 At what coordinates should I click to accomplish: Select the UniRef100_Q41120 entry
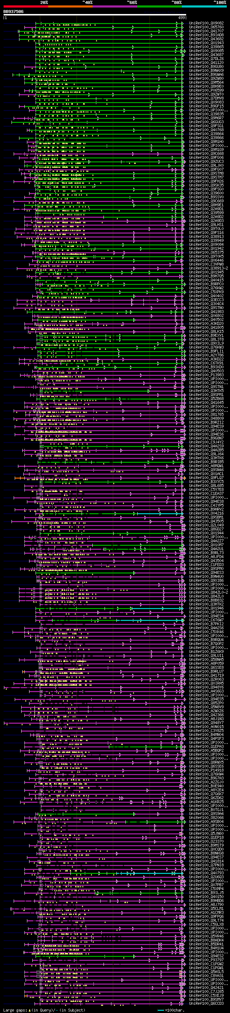coord(206,63)
